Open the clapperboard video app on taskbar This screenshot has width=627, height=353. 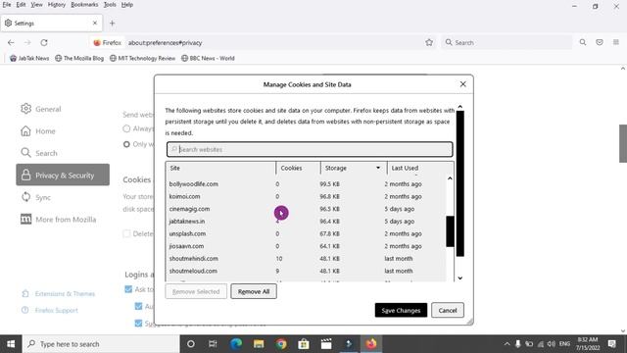point(326,344)
